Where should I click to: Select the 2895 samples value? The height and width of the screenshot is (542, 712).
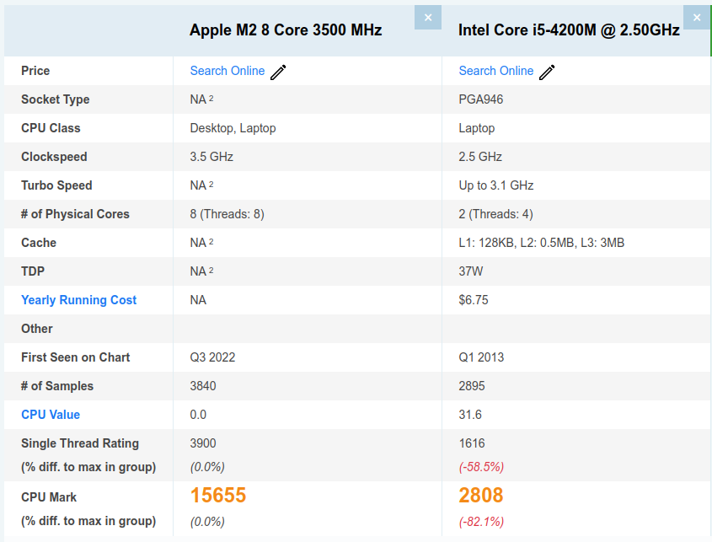point(472,386)
